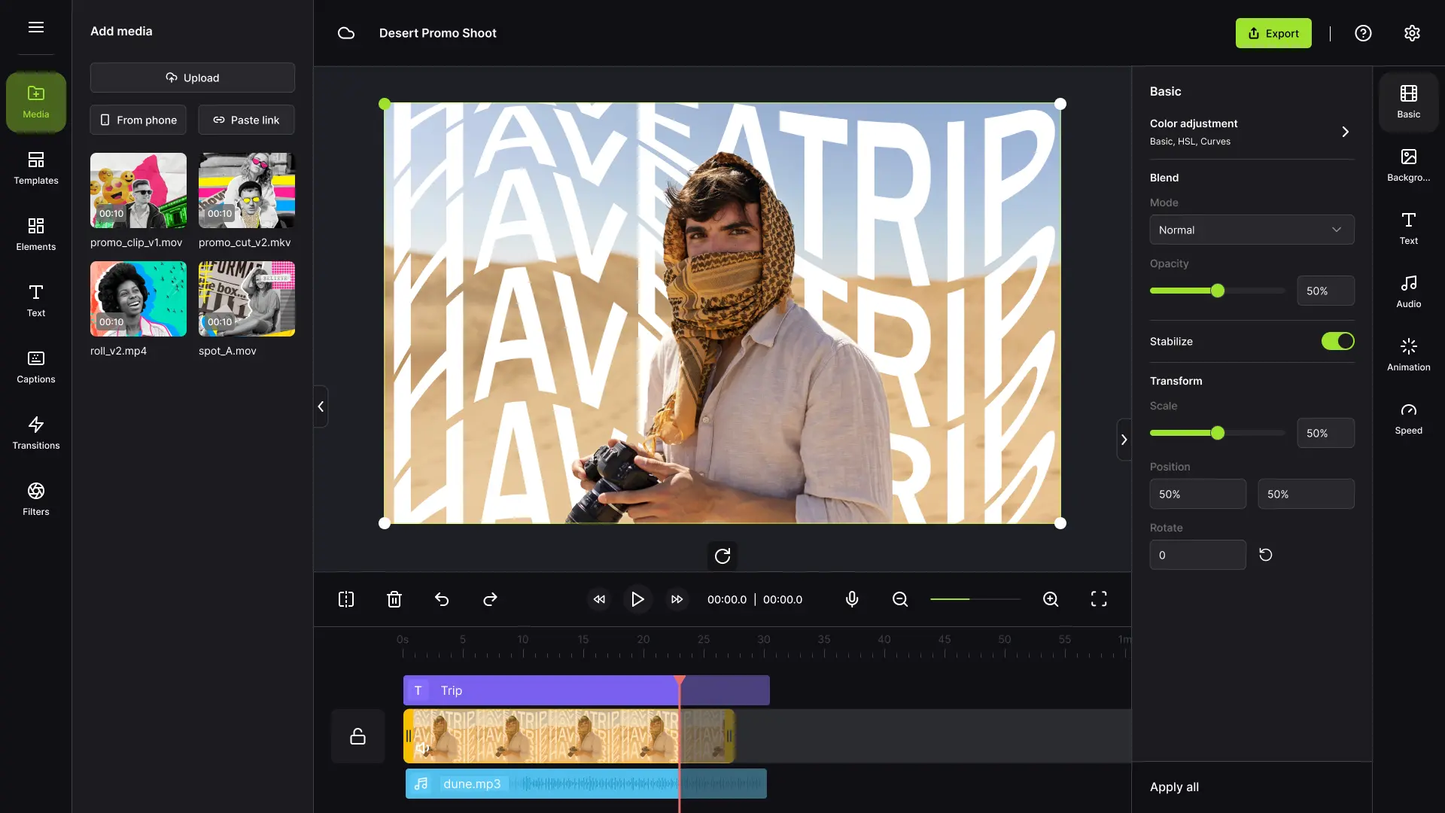The height and width of the screenshot is (813, 1445).
Task: Collapse the properties panel with right chevron
Action: pos(1124,440)
